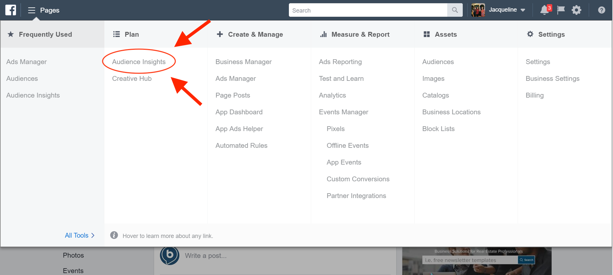
Task: Open the gear settings icon in top bar
Action: [x=576, y=10]
